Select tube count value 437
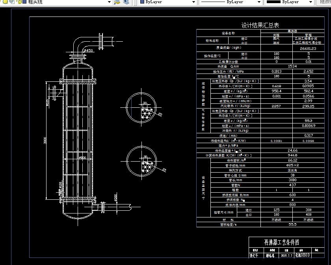331x265 pixels. click(x=292, y=185)
